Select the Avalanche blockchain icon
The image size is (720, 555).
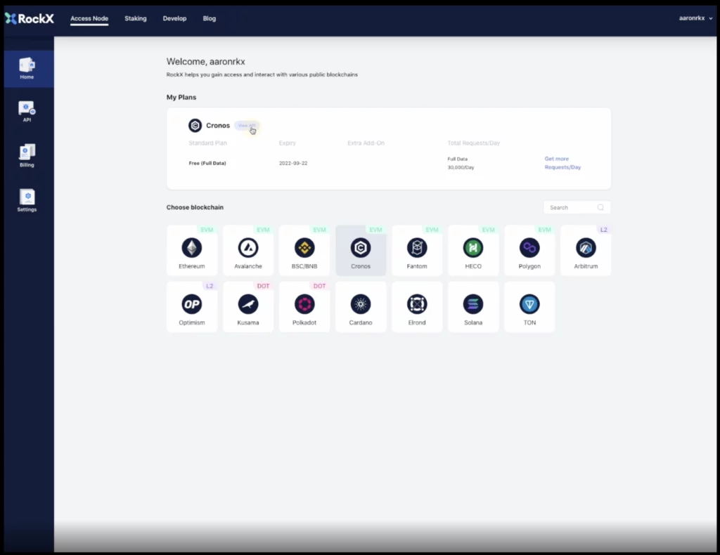(248, 248)
